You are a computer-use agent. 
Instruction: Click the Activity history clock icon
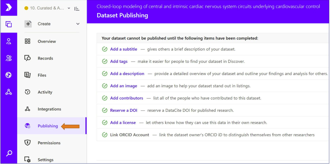tap(27, 92)
